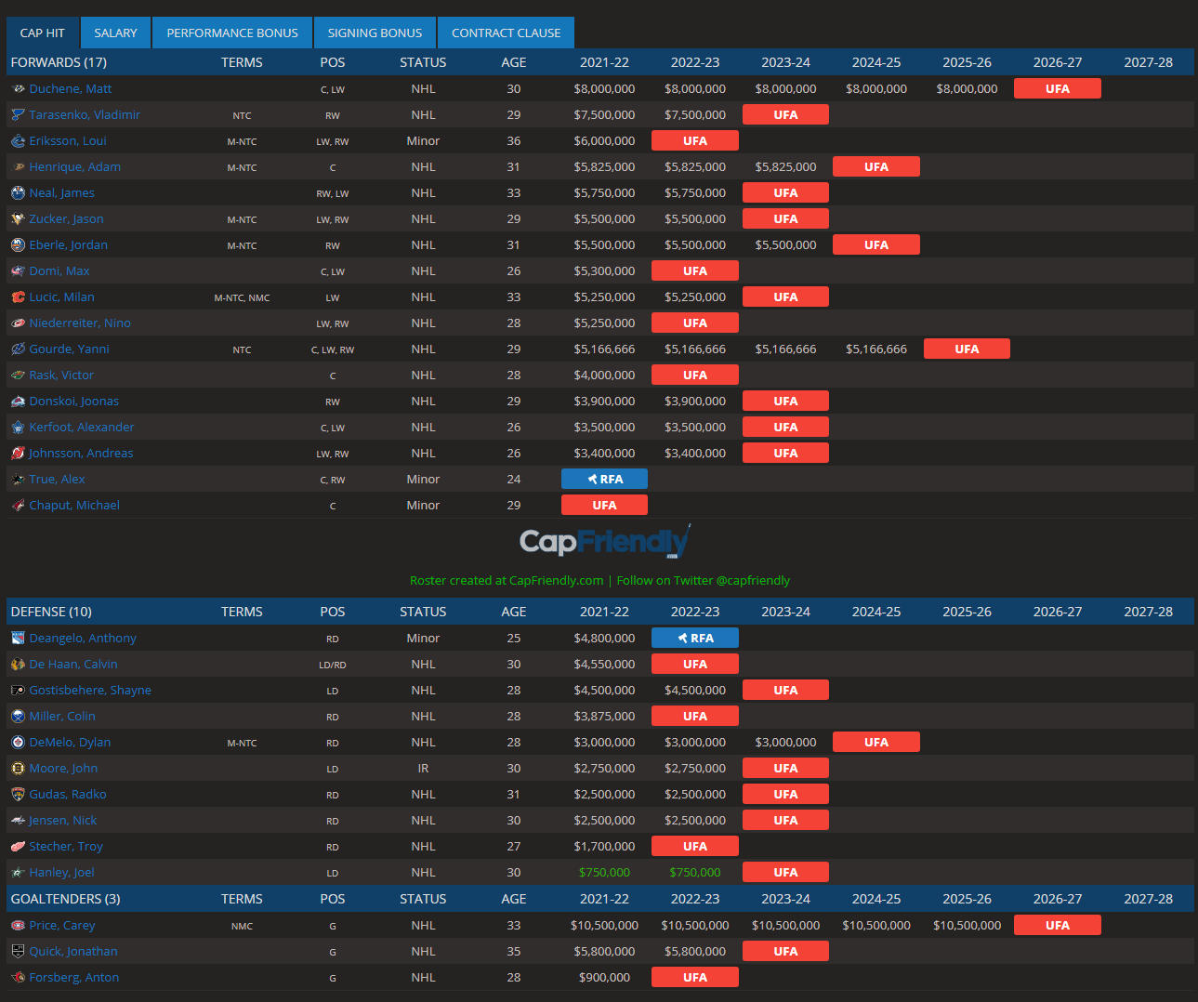This screenshot has height=1002, width=1198.
Task: Click the team logo next to Johnsson, Andreas
Action: click(18, 454)
